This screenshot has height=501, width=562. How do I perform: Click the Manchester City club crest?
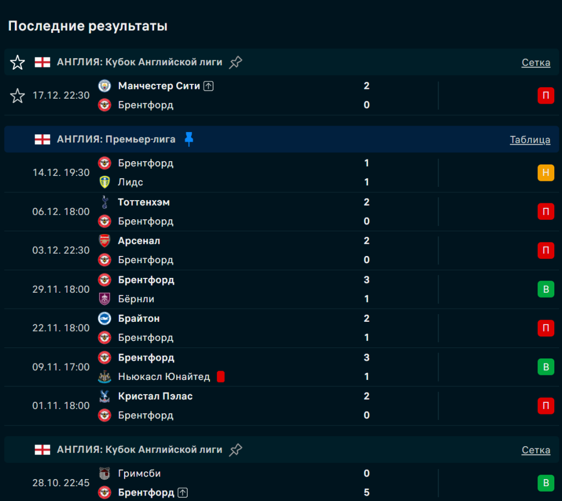click(x=104, y=86)
